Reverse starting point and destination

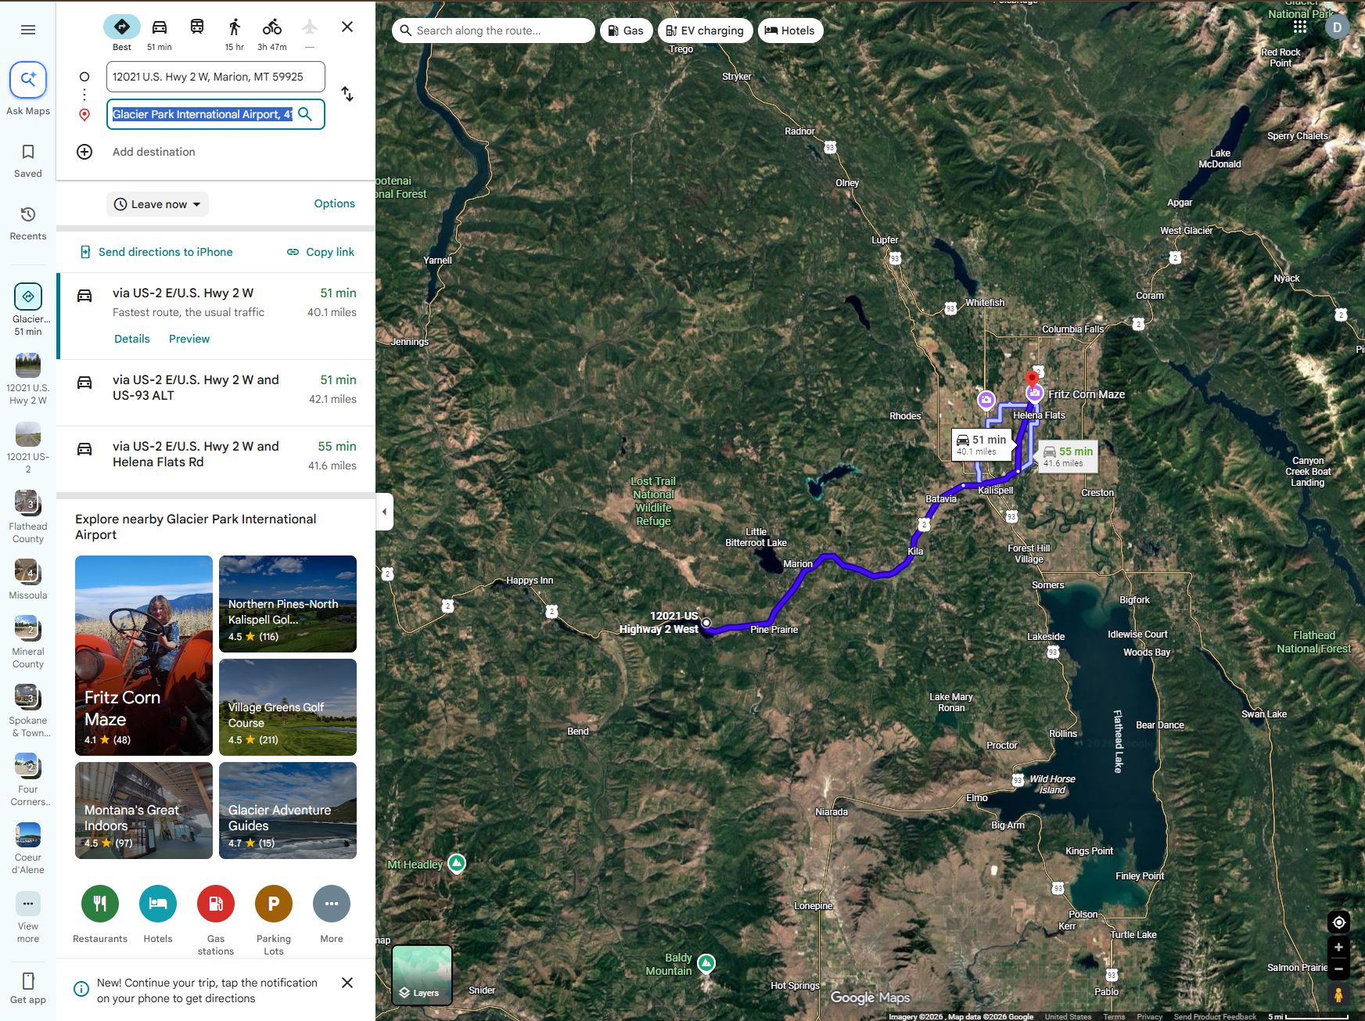pyautogui.click(x=347, y=95)
